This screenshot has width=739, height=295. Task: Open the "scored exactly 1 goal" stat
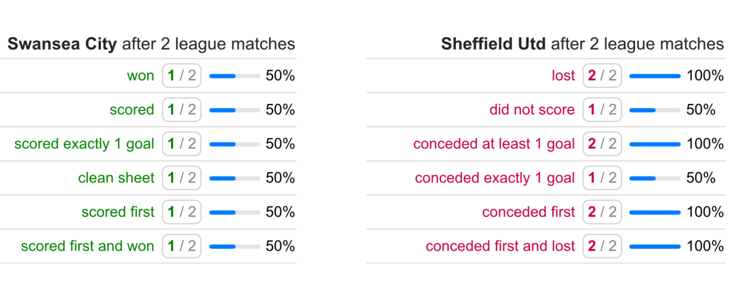pos(84,144)
